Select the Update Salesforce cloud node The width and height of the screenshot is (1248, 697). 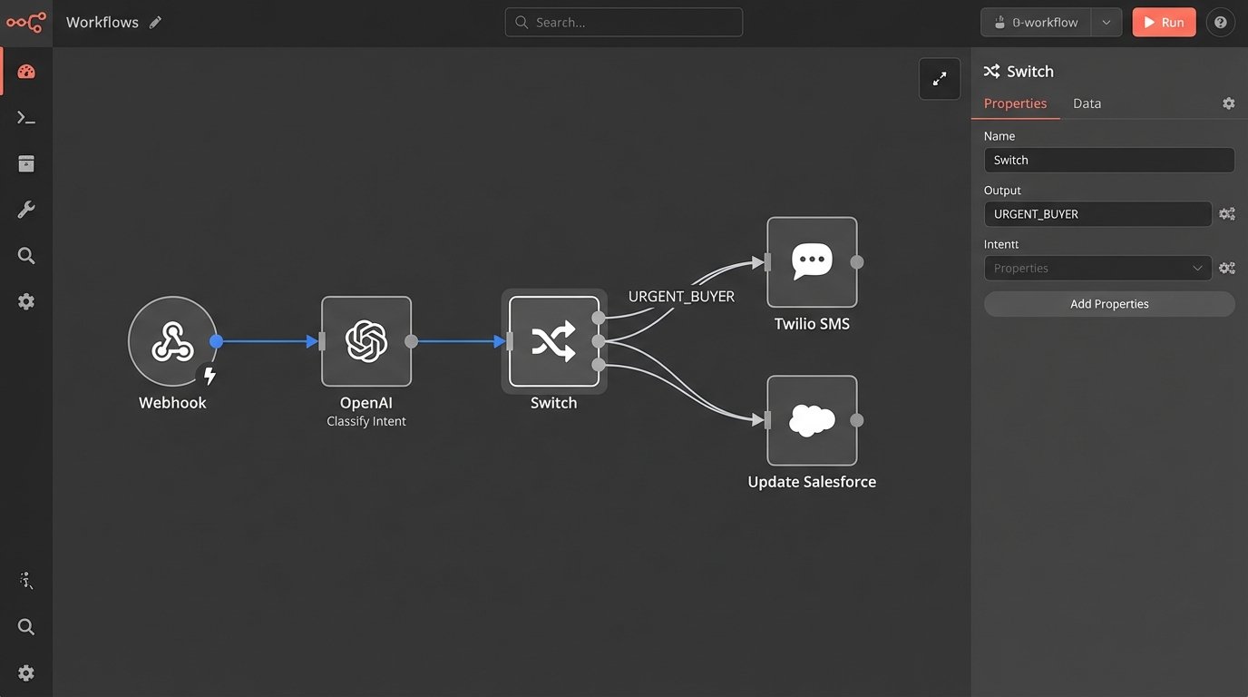click(x=812, y=420)
